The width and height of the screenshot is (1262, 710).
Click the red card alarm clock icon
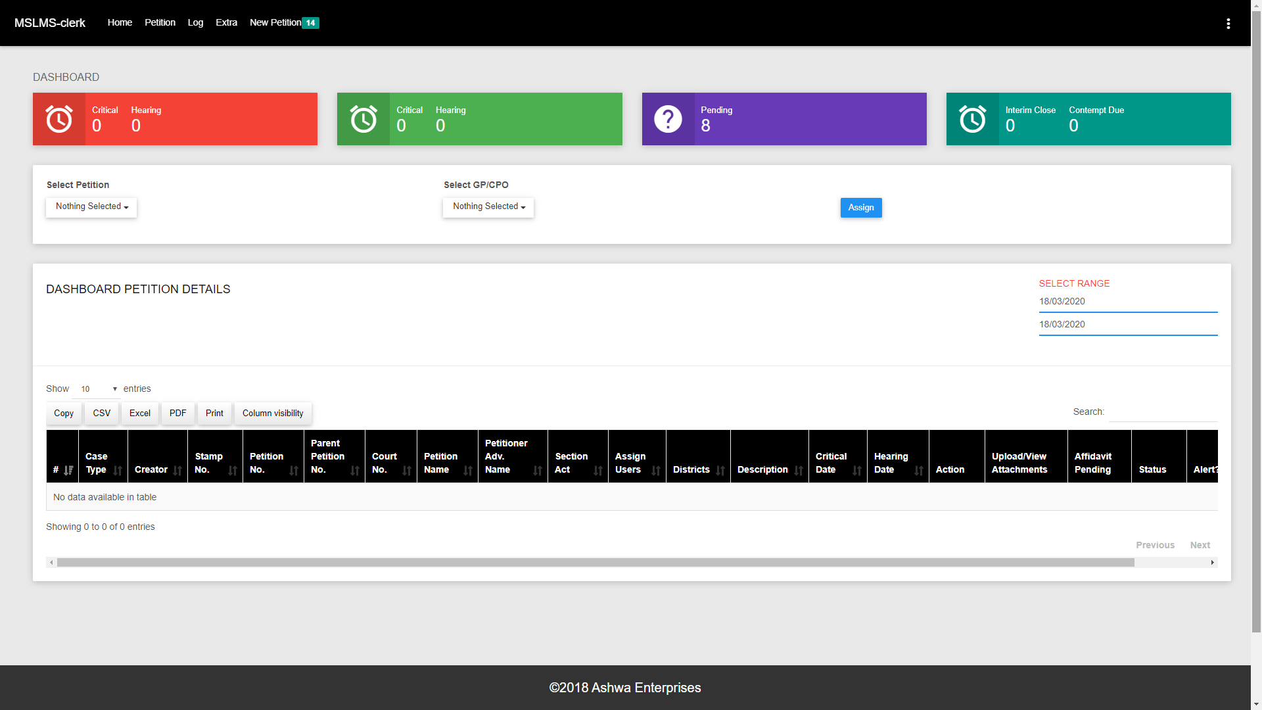(x=59, y=119)
